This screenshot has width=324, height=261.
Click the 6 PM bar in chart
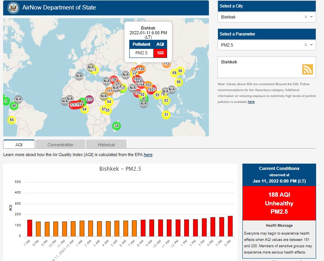[x=230, y=226]
